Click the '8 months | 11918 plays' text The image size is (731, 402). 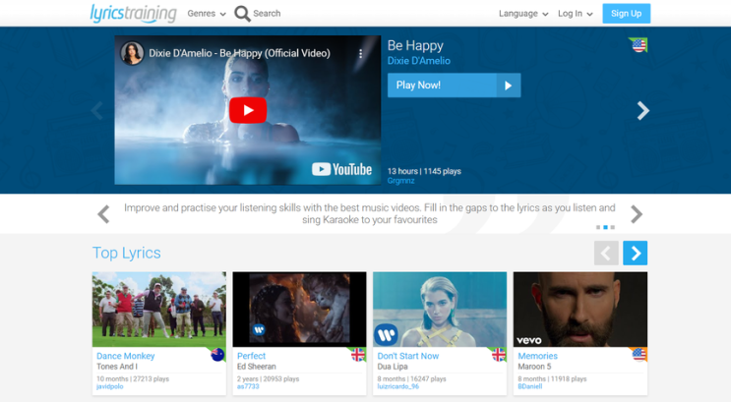tap(553, 379)
